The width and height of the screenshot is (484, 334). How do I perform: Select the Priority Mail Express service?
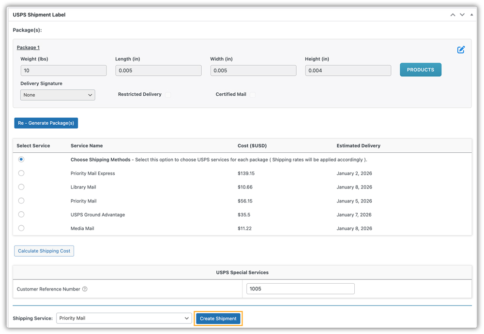21,173
